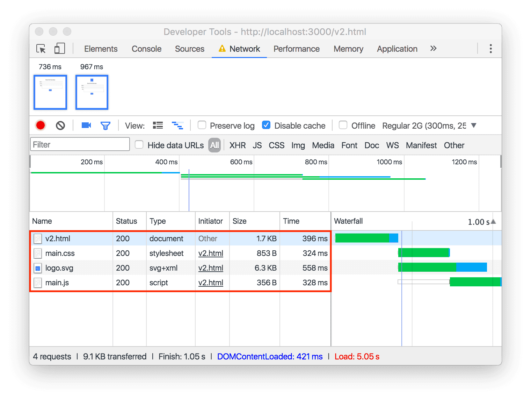Reverse waterfall sort with the 1.00s arrow
The image size is (531, 400).
pyautogui.click(x=493, y=221)
